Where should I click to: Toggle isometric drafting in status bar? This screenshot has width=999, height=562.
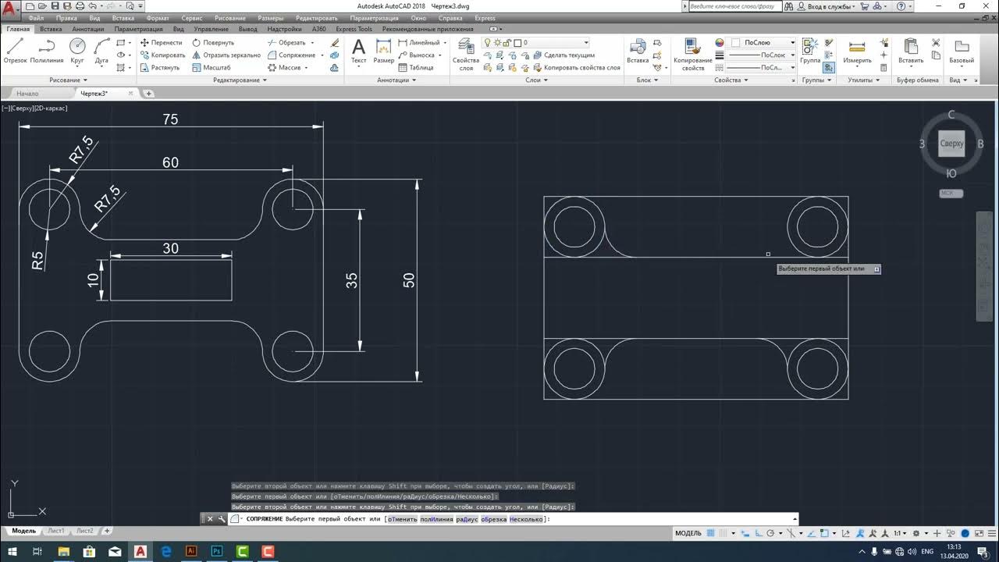[791, 533]
